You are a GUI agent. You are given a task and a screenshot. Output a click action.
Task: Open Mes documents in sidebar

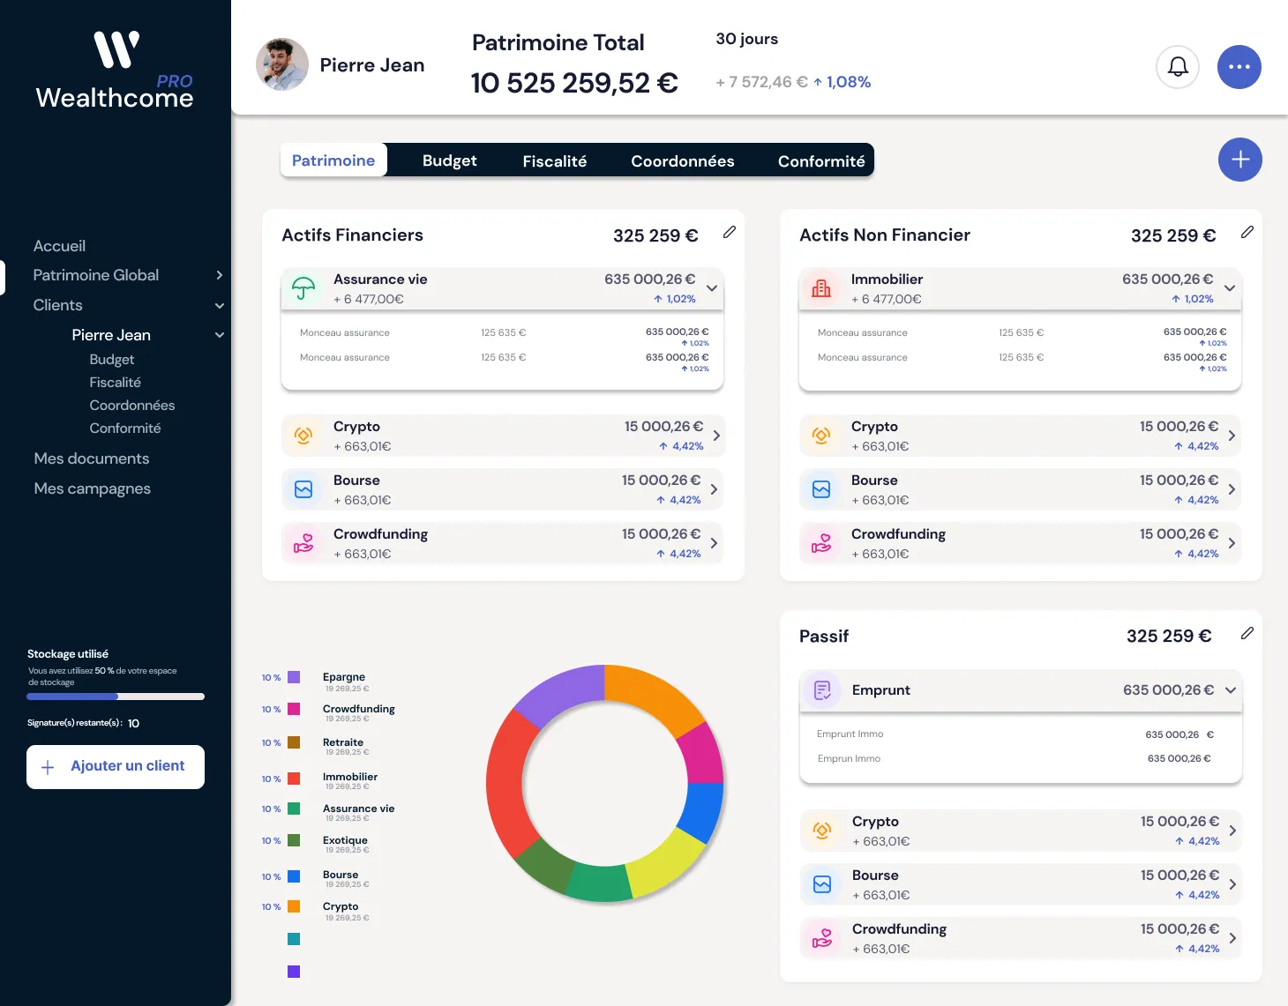[x=92, y=458]
